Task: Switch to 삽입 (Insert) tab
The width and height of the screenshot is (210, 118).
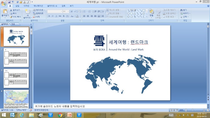Action: point(18,6)
